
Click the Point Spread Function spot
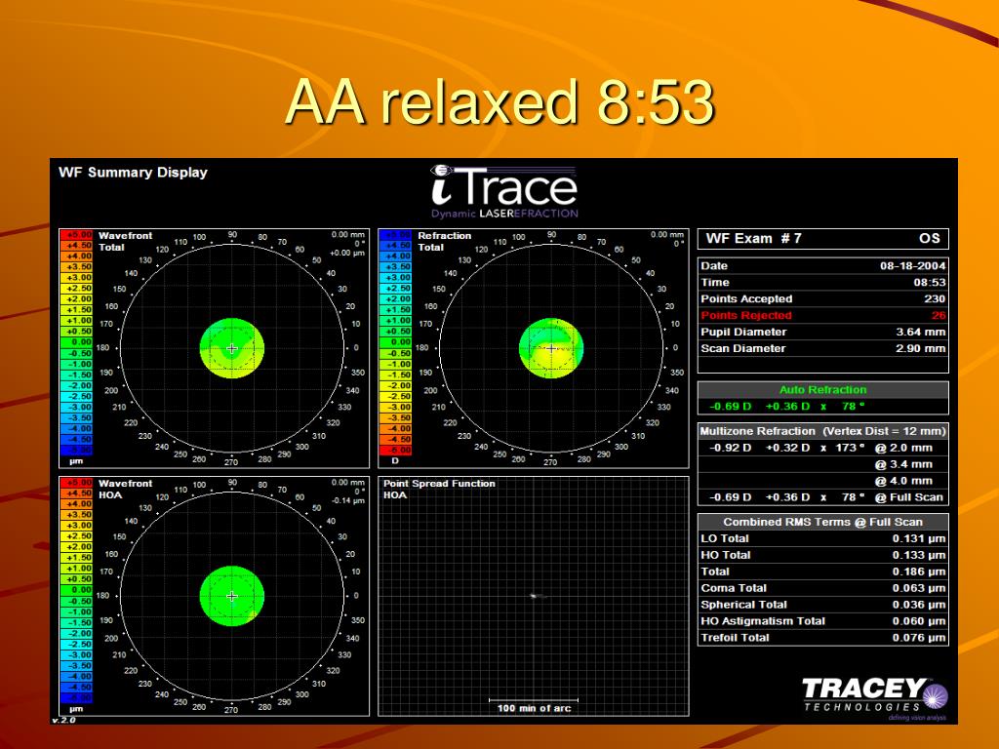point(536,596)
